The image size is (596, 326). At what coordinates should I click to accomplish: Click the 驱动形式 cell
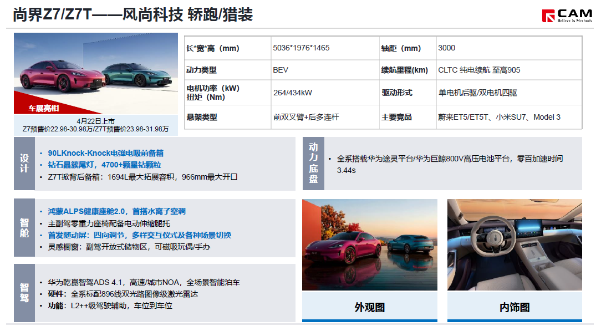tap(408, 93)
